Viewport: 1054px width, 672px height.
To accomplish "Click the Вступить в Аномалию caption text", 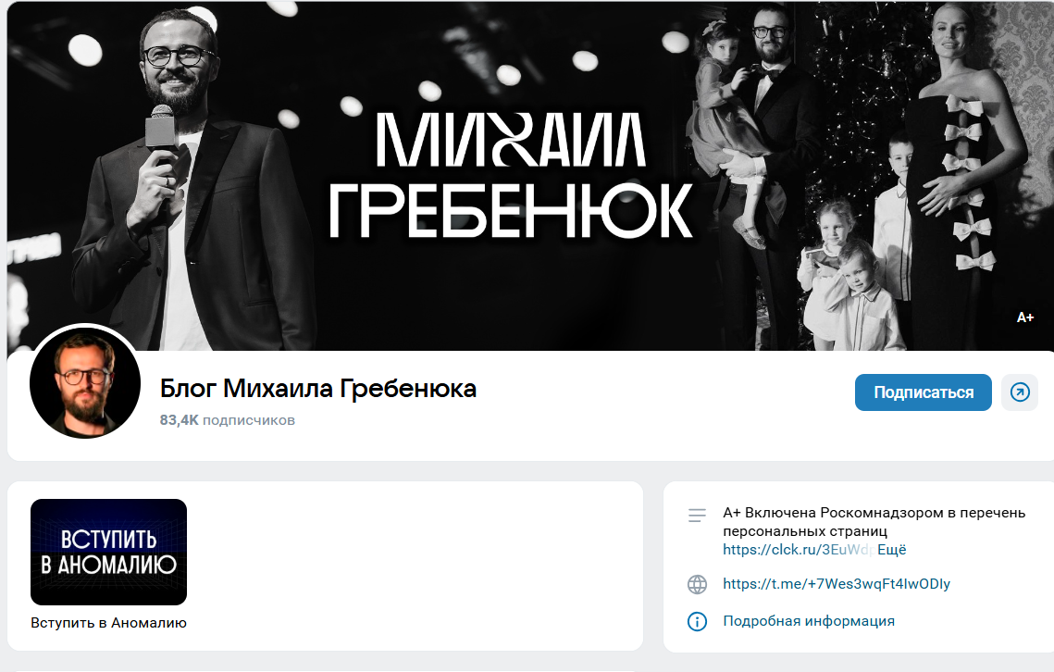I will [108, 623].
